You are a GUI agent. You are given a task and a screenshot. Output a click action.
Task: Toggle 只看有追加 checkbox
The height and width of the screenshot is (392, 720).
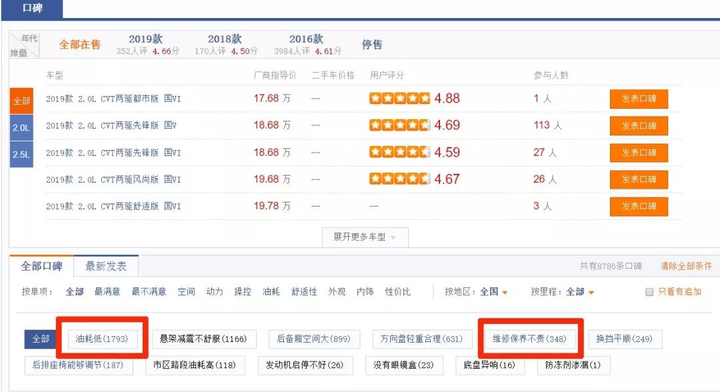(x=649, y=292)
